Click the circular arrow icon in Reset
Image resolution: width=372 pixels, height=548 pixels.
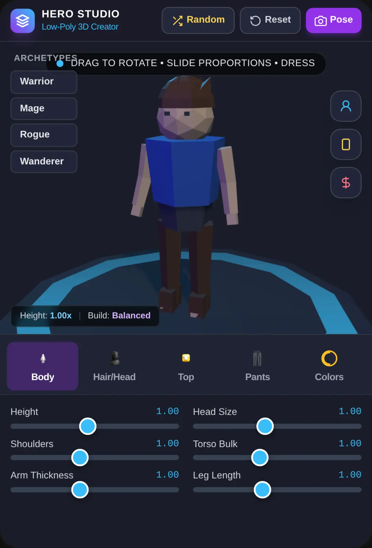255,21
